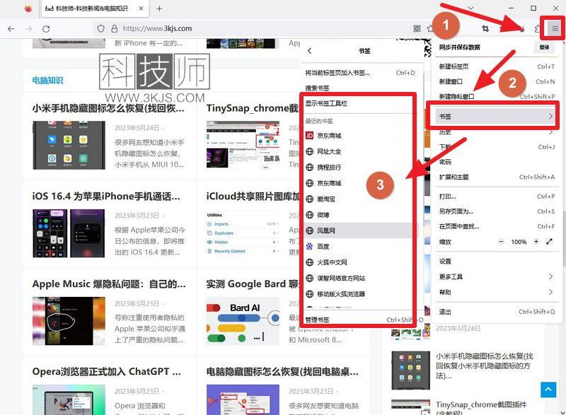Select 新建标签页 in the menu

coord(497,66)
